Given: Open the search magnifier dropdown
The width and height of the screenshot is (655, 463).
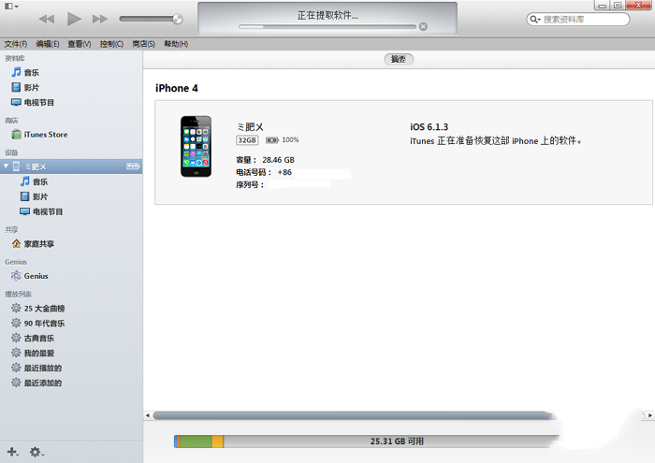Looking at the screenshot, I should click(x=535, y=20).
